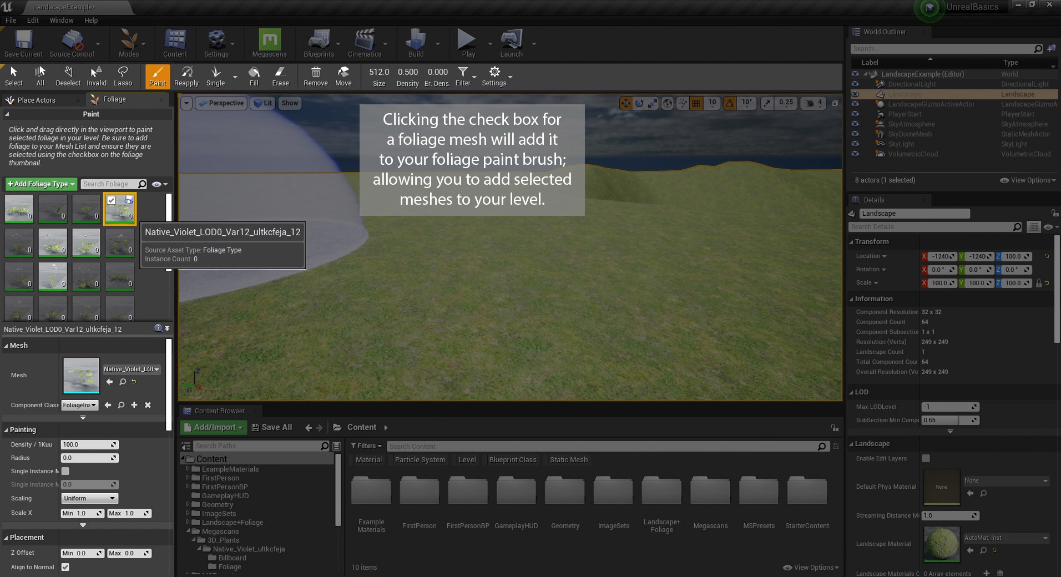Open the Default Phys Material None dropdown
This screenshot has height=577, width=1061.
coord(1006,480)
